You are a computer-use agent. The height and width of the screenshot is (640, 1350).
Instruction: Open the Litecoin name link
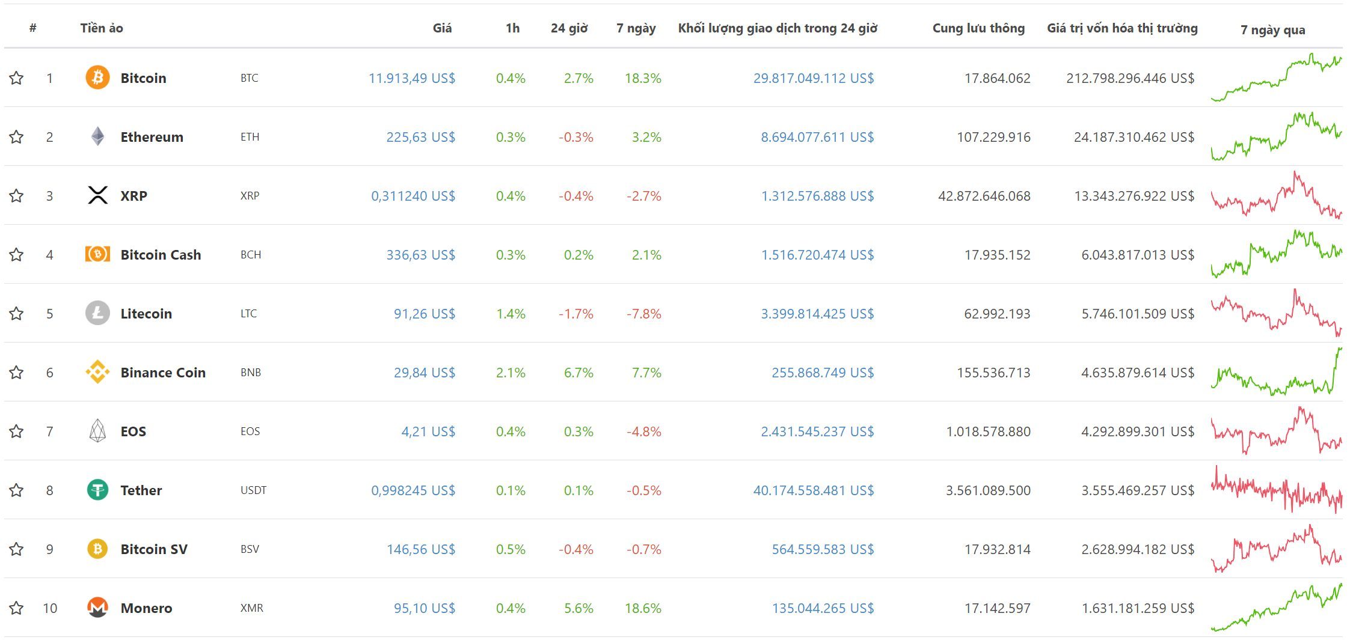click(x=146, y=313)
